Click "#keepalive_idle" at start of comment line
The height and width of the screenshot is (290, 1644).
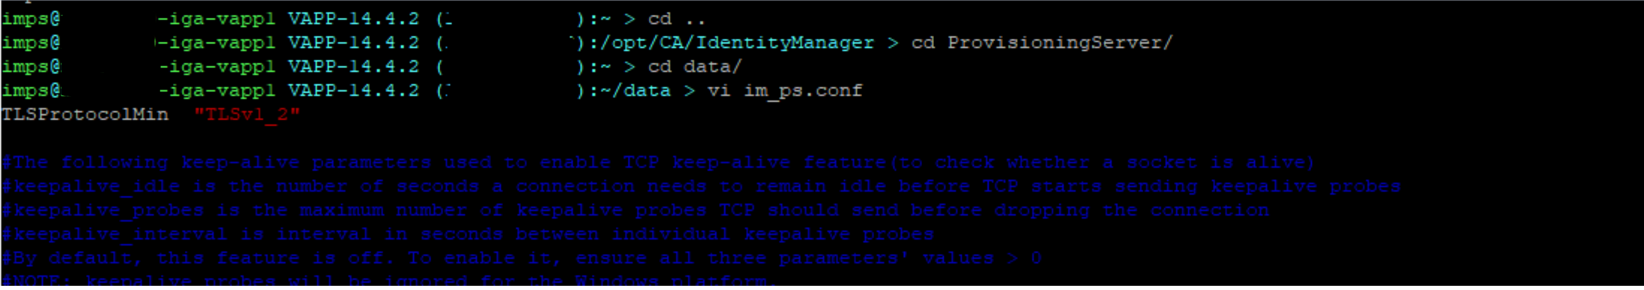(x=90, y=187)
